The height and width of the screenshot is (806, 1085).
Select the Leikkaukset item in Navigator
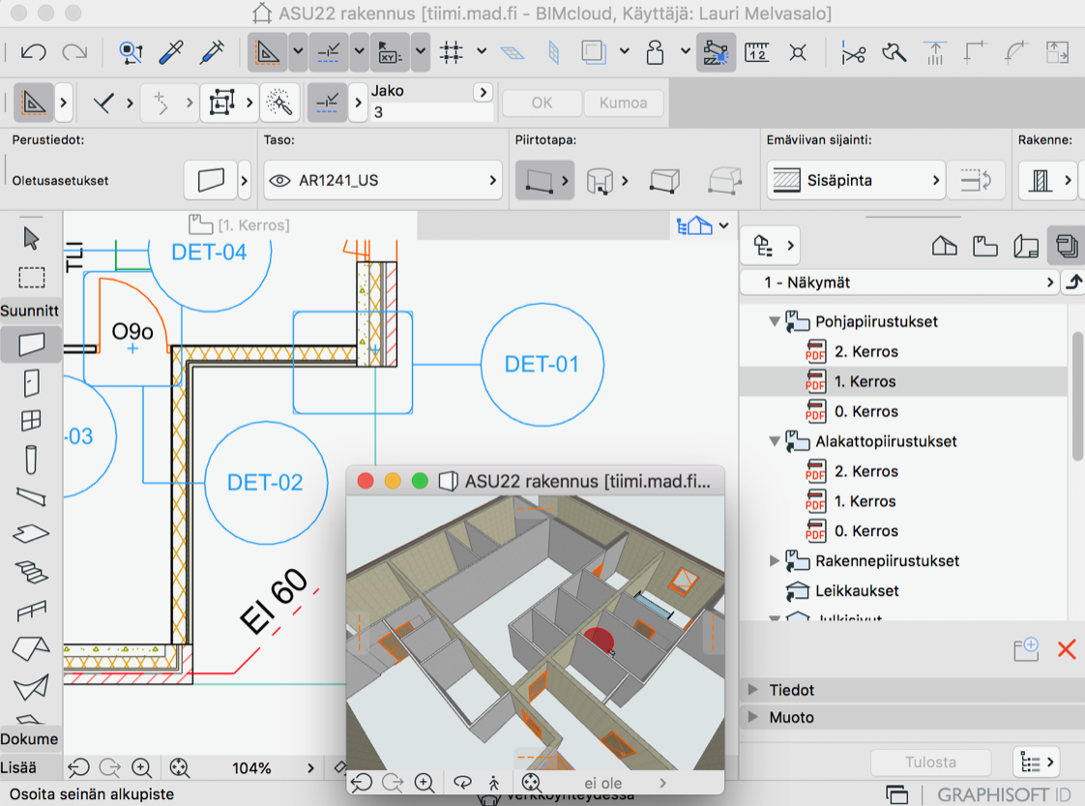(857, 590)
